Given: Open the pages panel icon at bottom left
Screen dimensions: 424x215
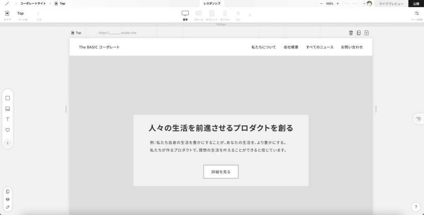Looking at the screenshot, I should coord(7,191).
